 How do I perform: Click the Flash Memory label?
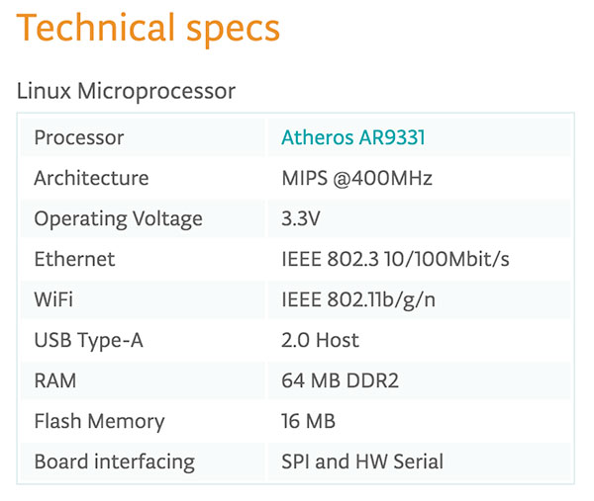coord(99,421)
